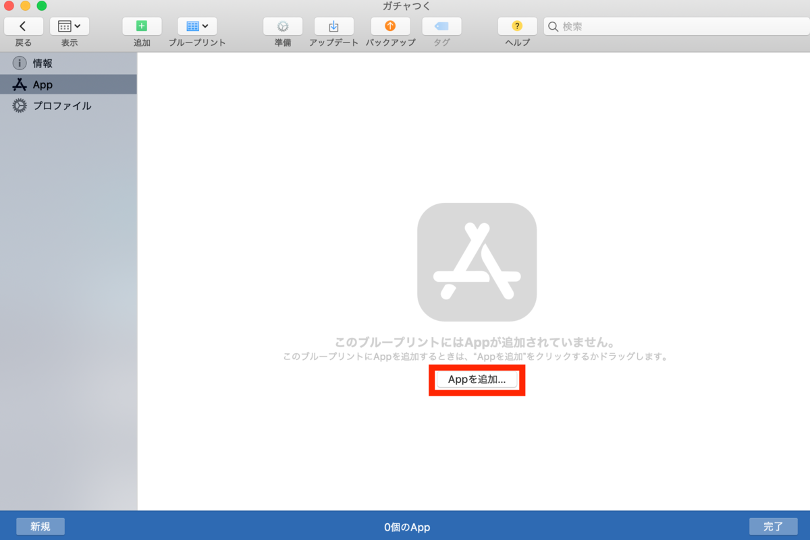Image resolution: width=810 pixels, height=540 pixels.
Task: Click the large App Store placeholder icon
Action: tap(477, 262)
